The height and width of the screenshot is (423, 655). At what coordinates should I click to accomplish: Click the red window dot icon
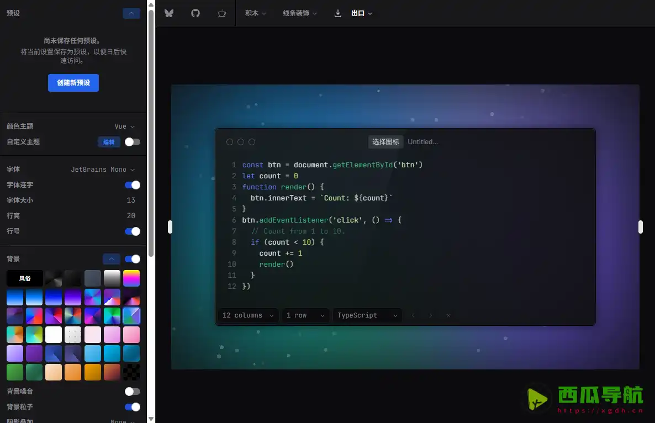[x=230, y=142]
